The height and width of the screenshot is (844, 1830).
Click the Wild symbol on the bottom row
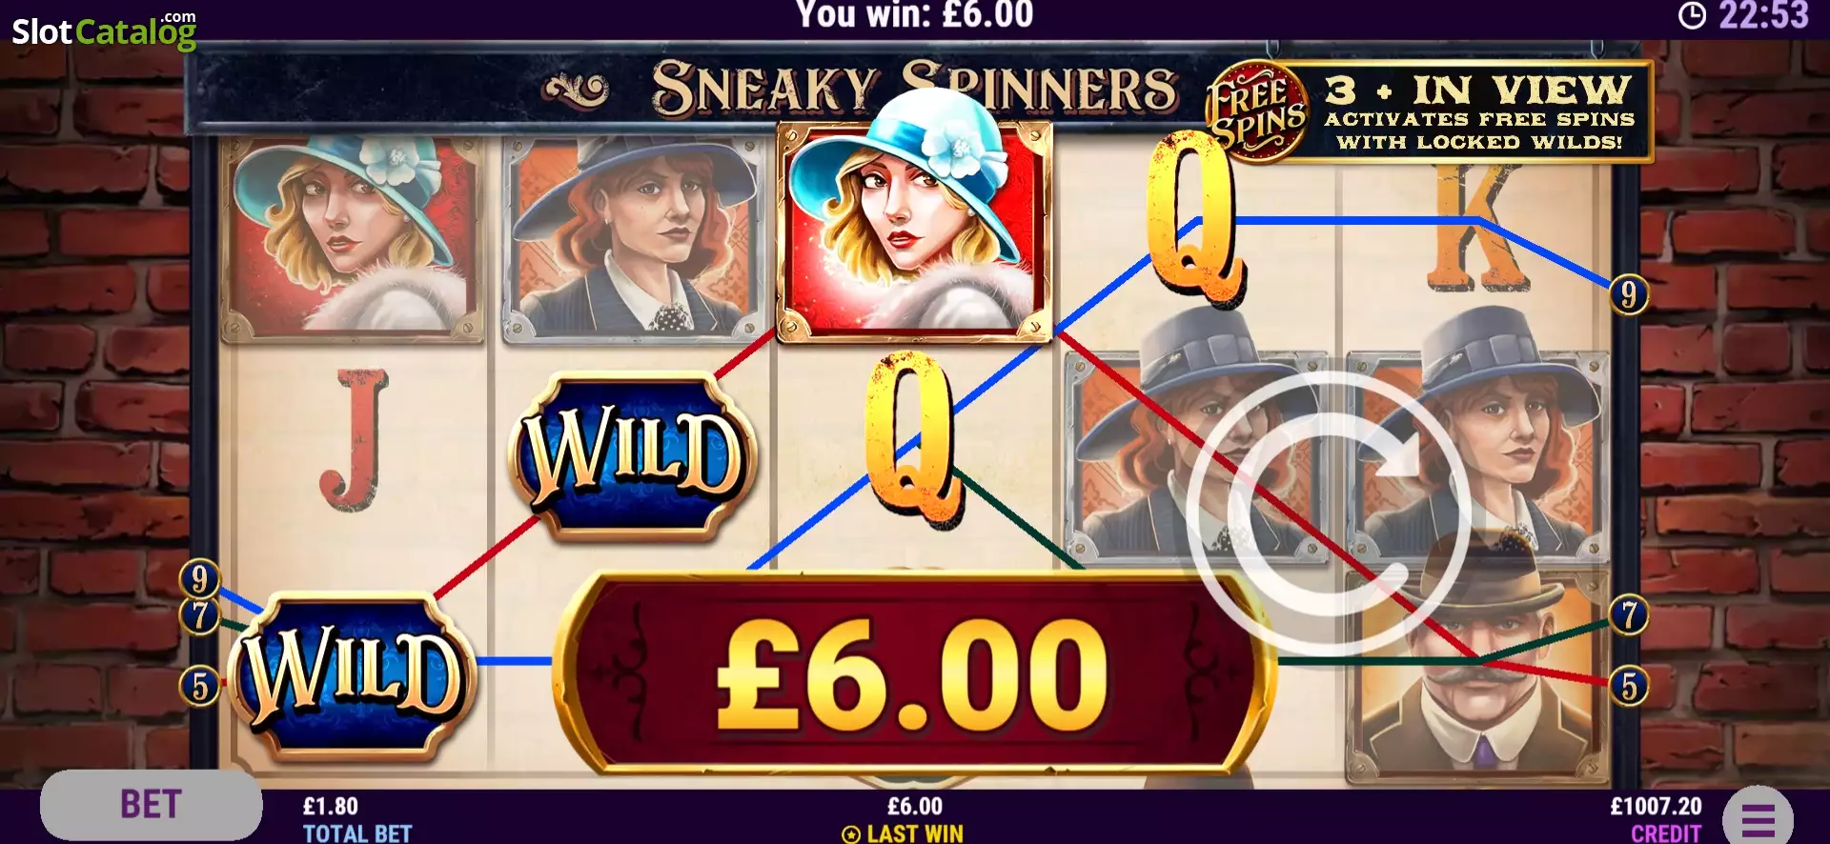tap(351, 676)
